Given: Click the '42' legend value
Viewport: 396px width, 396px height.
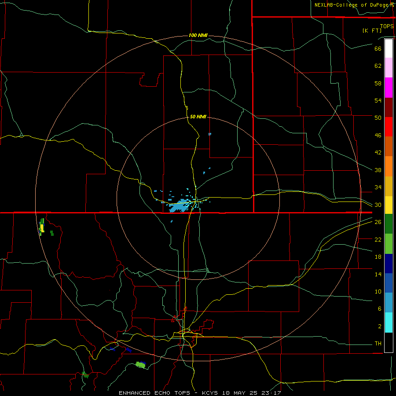Looking at the screenshot, I should pos(378,153).
